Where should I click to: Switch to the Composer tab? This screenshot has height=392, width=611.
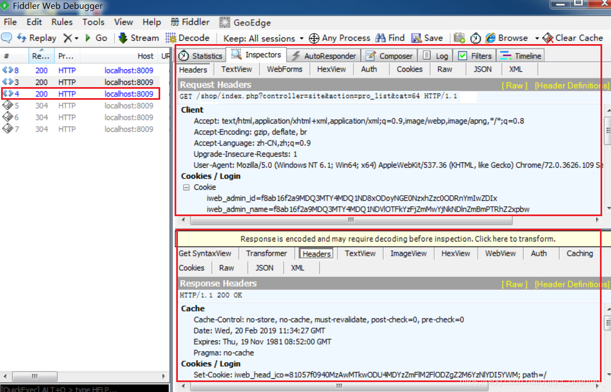389,56
